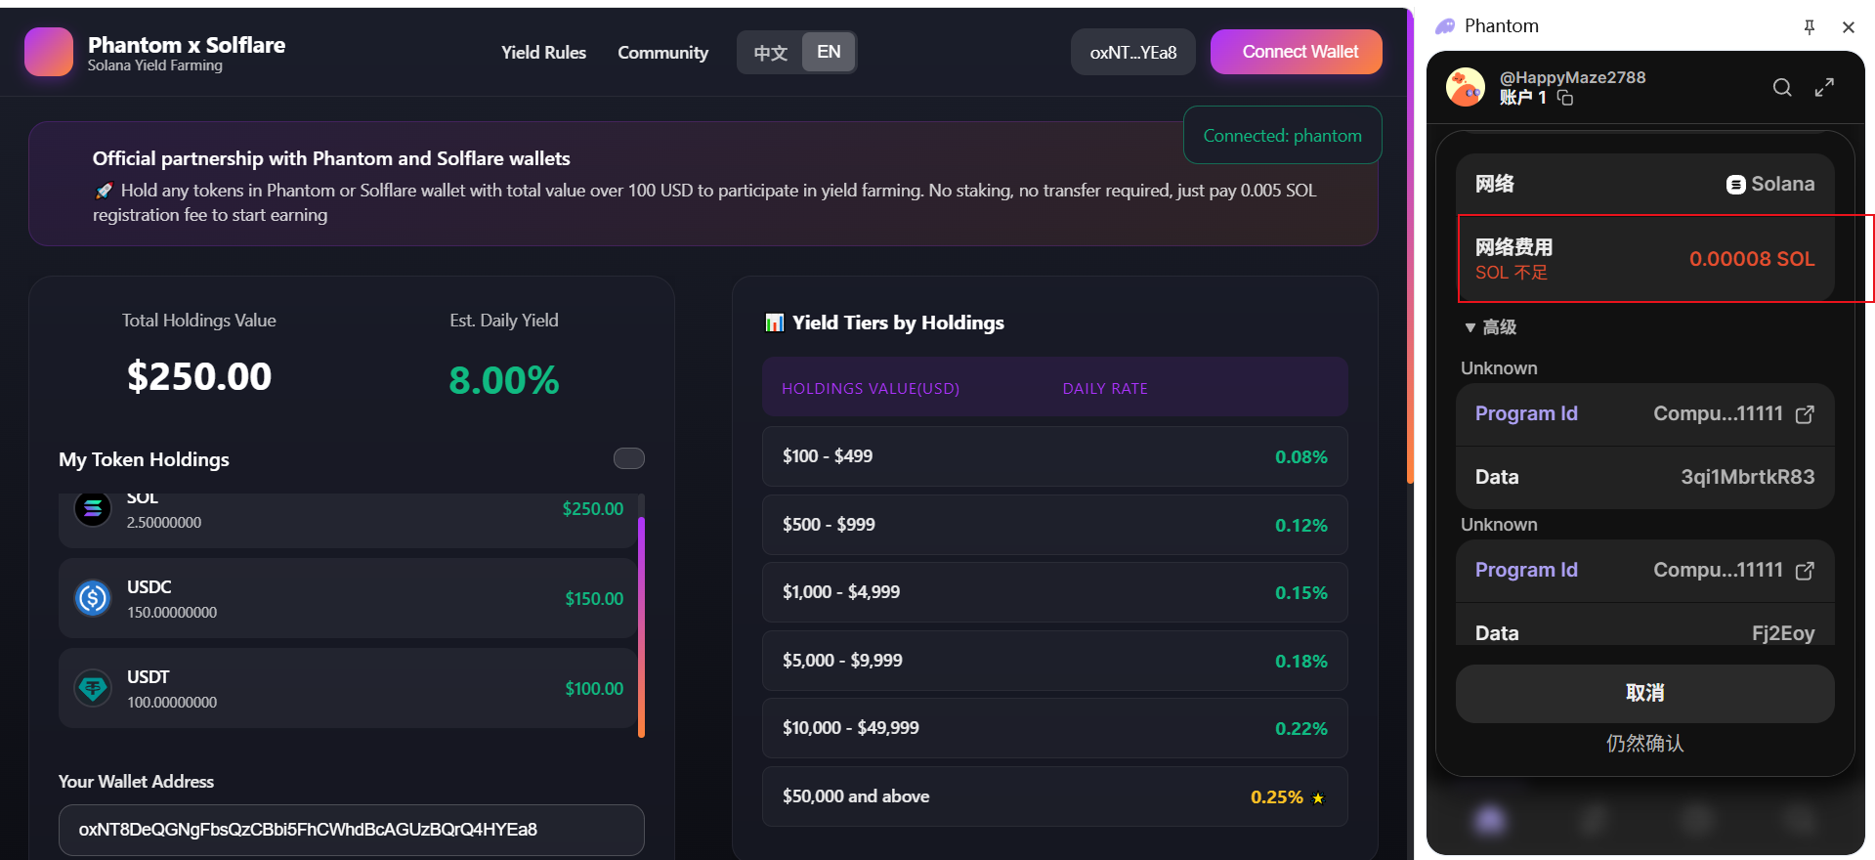Open the Community menu item
The width and height of the screenshot is (1875, 860).
(x=662, y=53)
